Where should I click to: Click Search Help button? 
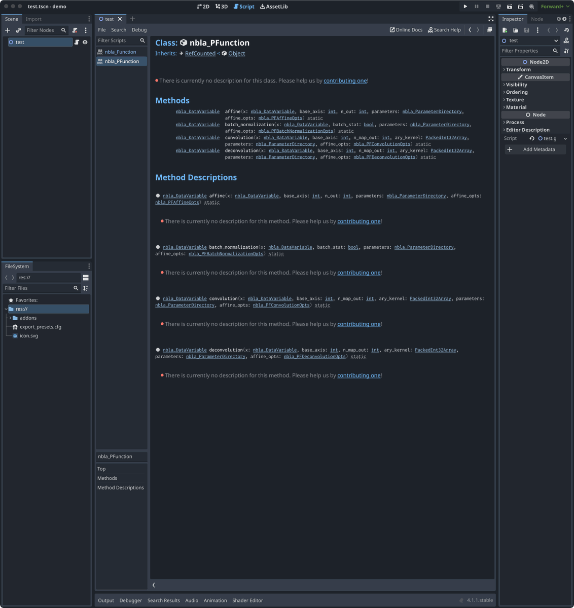click(444, 30)
